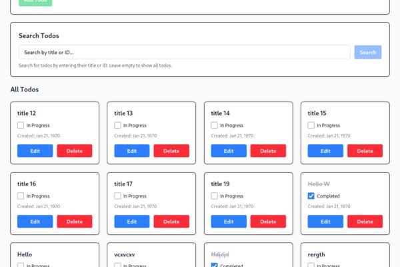Delete the title 19 todo
The width and height of the screenshot is (400, 267).
(x=268, y=222)
